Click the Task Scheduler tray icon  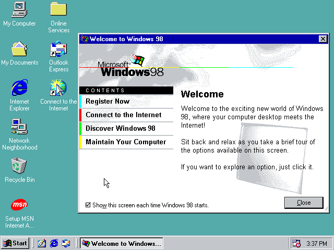click(x=296, y=243)
